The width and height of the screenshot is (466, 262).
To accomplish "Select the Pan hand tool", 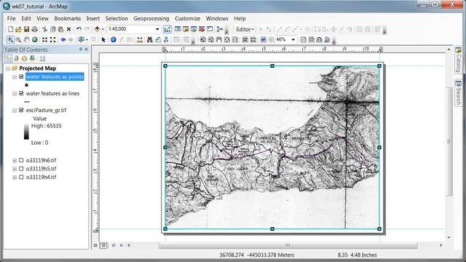I will pyautogui.click(x=26, y=39).
